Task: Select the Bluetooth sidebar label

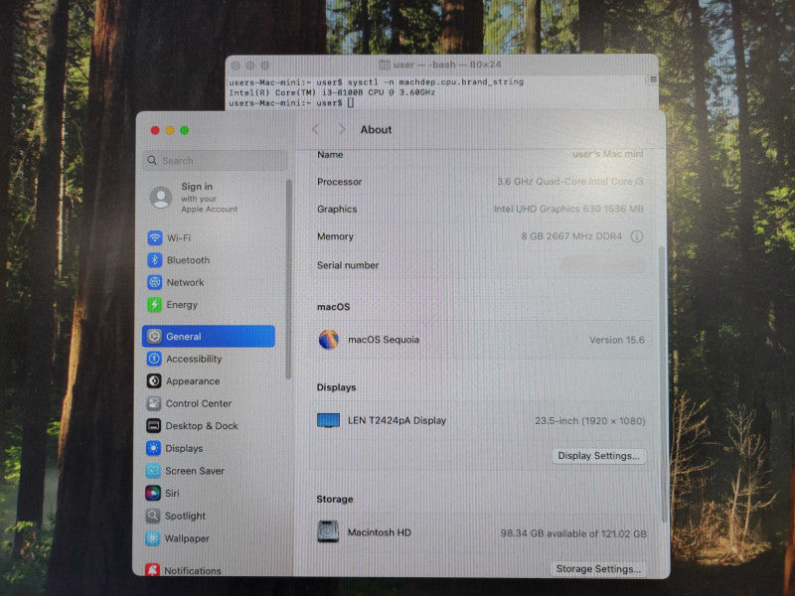Action: click(x=188, y=260)
